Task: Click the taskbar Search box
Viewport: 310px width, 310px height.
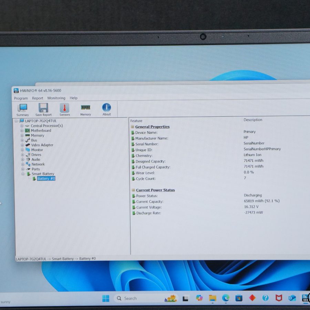Action: click(x=146, y=298)
